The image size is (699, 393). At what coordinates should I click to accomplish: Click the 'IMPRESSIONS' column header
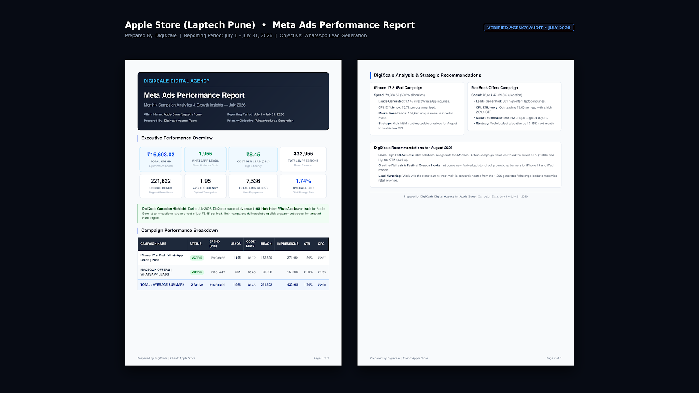[288, 244]
